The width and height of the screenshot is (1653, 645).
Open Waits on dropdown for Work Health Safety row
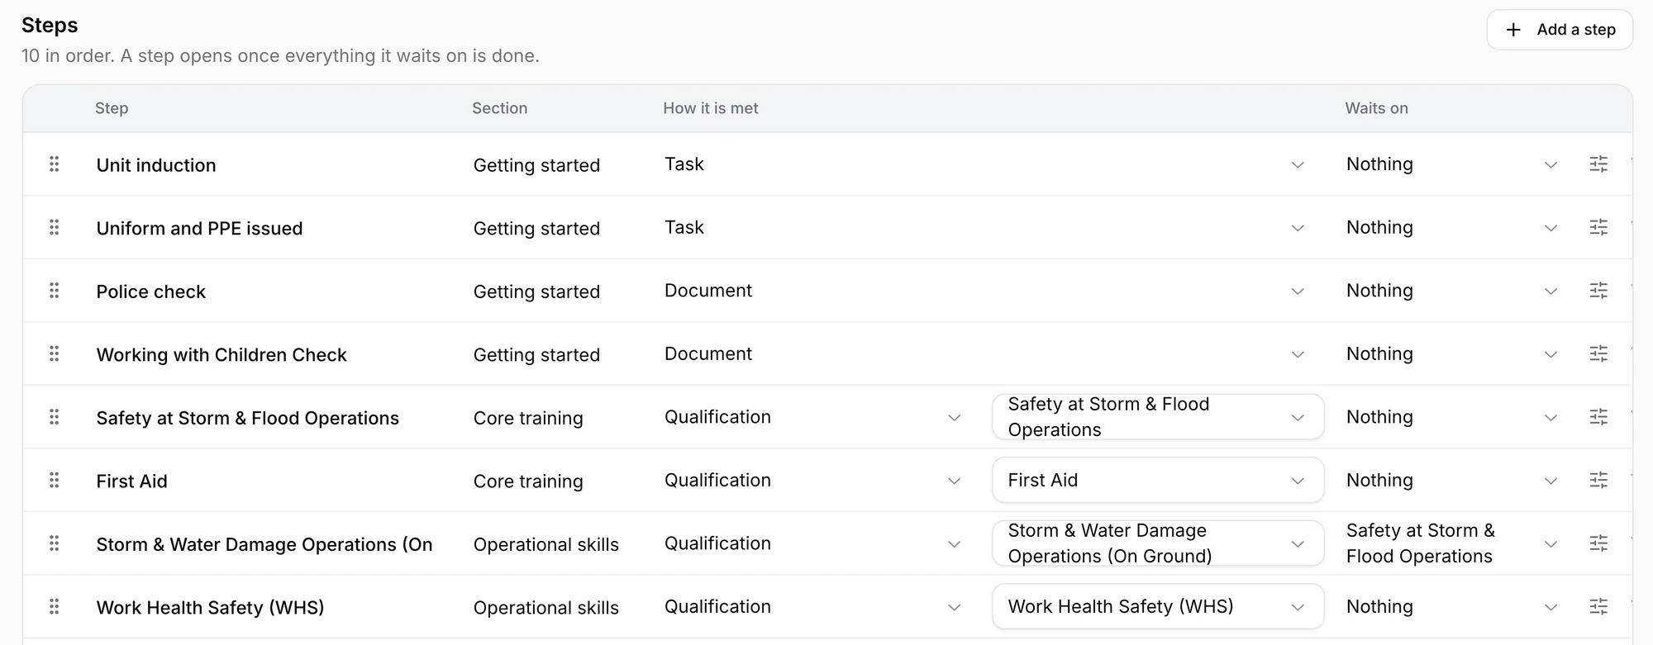(1452, 607)
